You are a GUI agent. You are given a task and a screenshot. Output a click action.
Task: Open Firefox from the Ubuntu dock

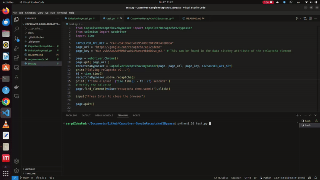(x=6, y=11)
